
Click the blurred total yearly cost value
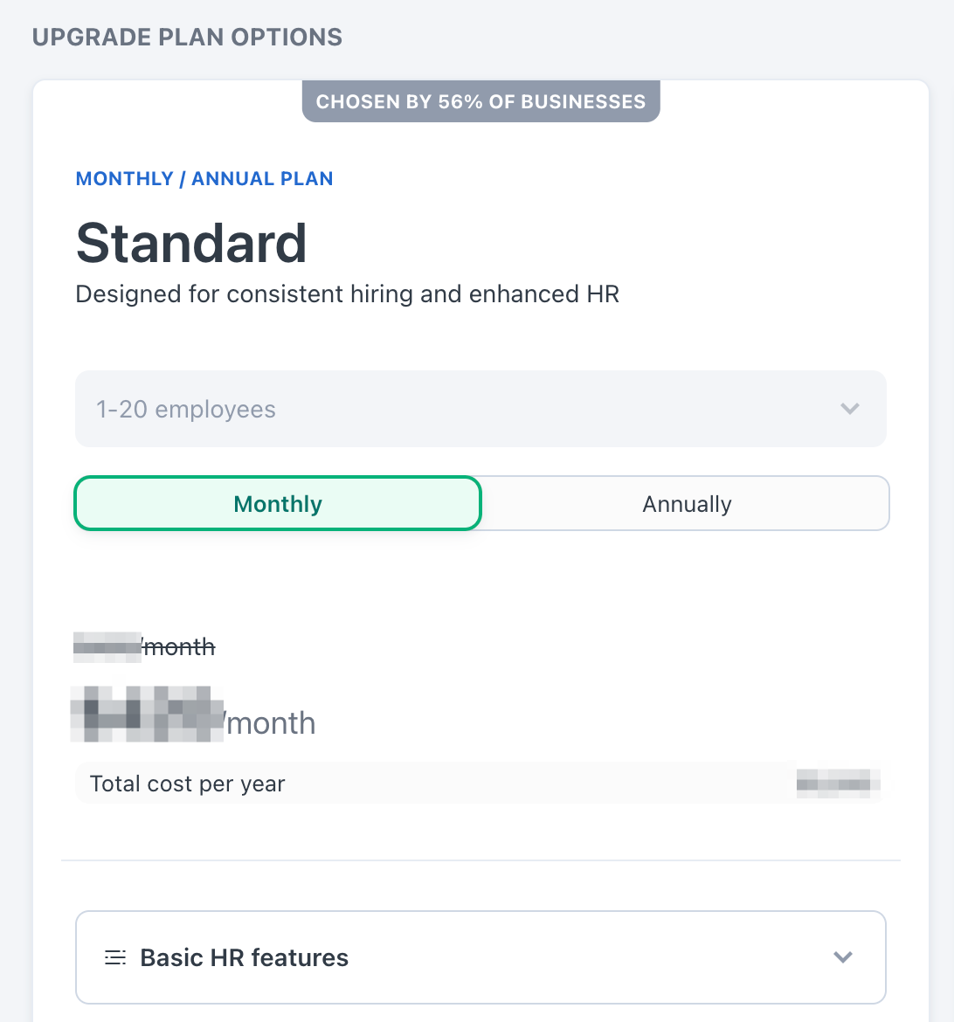(838, 783)
